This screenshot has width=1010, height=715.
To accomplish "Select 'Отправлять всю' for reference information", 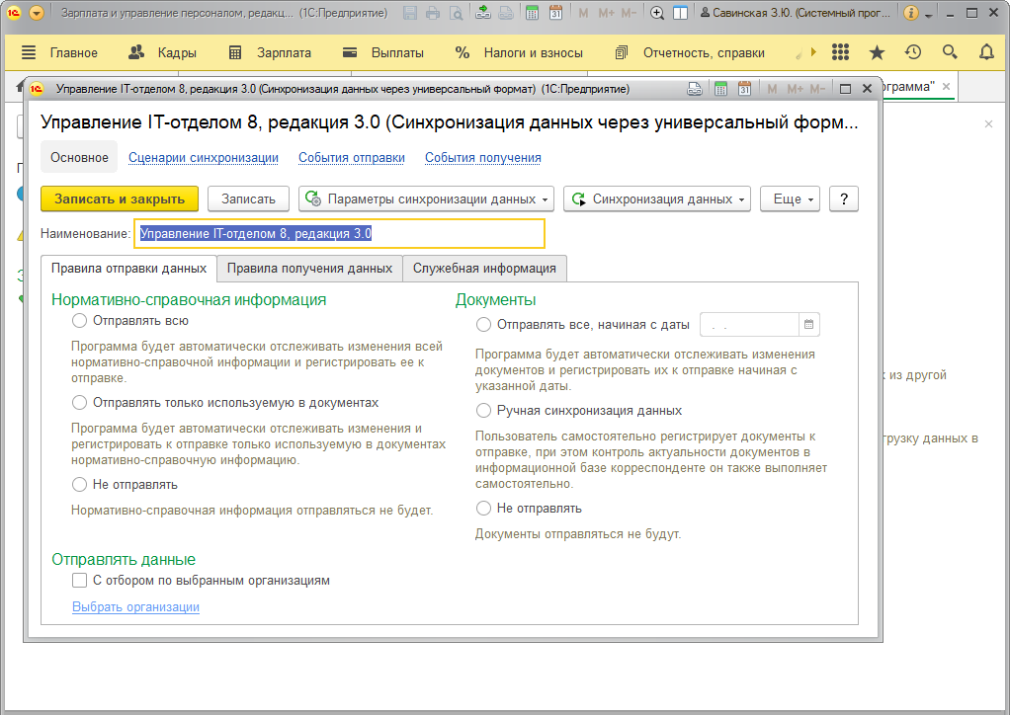I will coord(80,320).
